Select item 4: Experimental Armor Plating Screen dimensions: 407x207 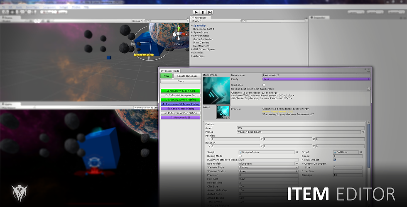[x=181, y=104]
